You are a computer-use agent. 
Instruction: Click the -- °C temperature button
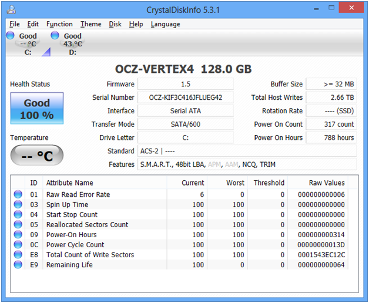[x=37, y=155]
